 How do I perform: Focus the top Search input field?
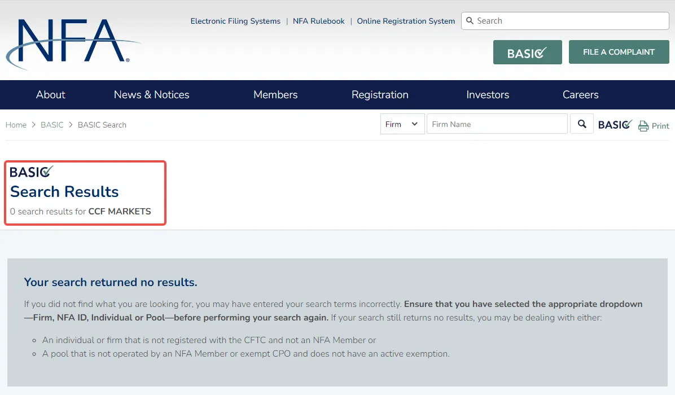click(x=565, y=21)
